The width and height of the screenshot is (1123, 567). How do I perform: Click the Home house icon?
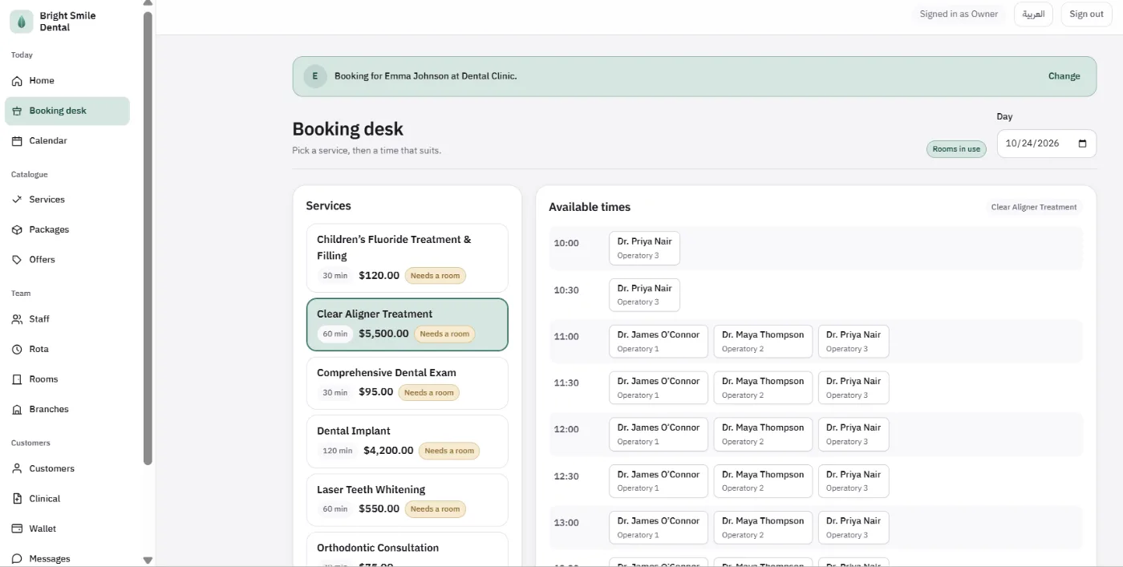[x=17, y=81]
